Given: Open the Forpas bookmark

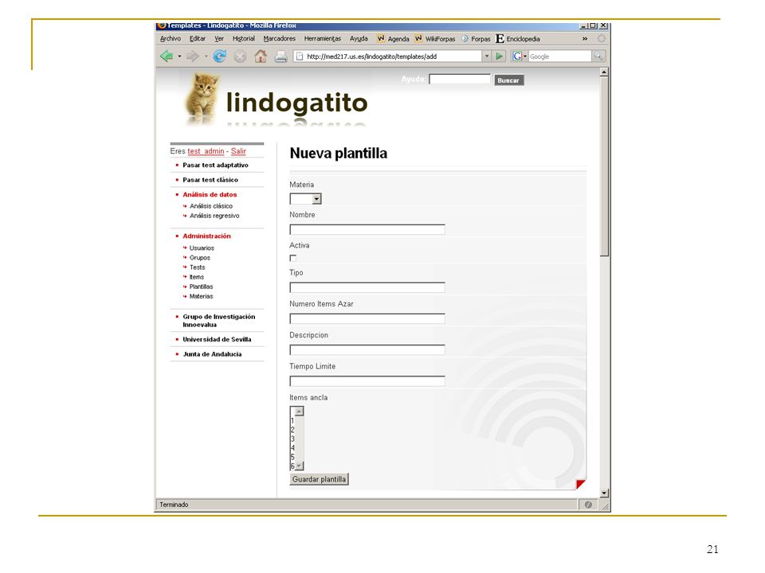Looking at the screenshot, I should 476,38.
